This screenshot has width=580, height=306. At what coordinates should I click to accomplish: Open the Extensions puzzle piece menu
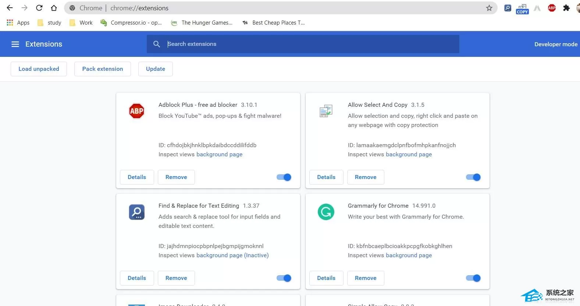tap(566, 8)
